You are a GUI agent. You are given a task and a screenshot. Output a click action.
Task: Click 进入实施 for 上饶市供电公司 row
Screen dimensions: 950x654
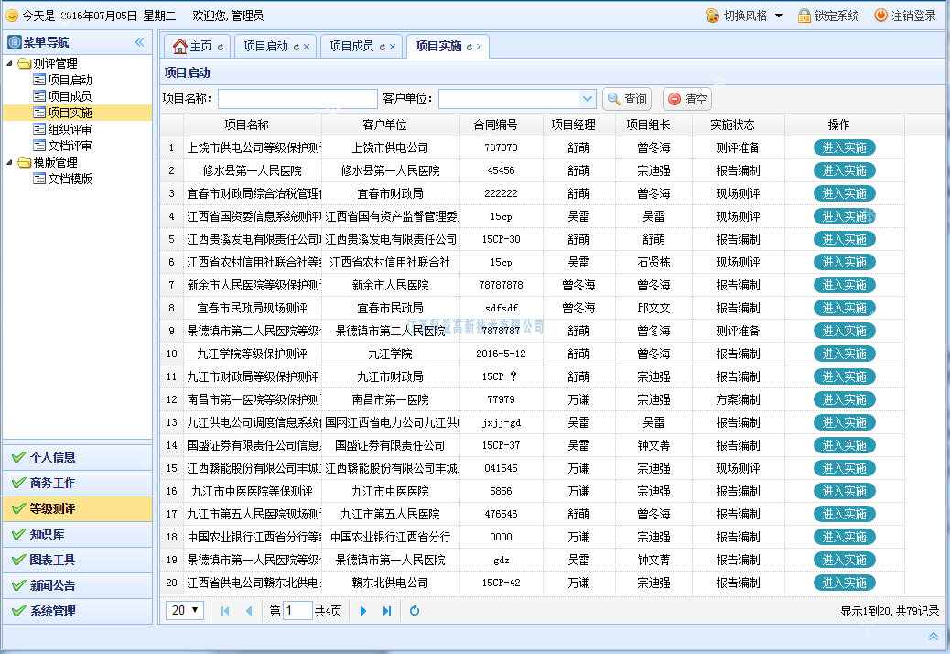[x=844, y=147]
